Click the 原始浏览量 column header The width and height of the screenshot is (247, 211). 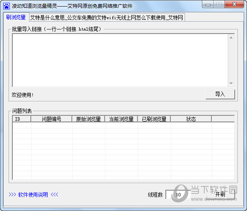coord(88,119)
